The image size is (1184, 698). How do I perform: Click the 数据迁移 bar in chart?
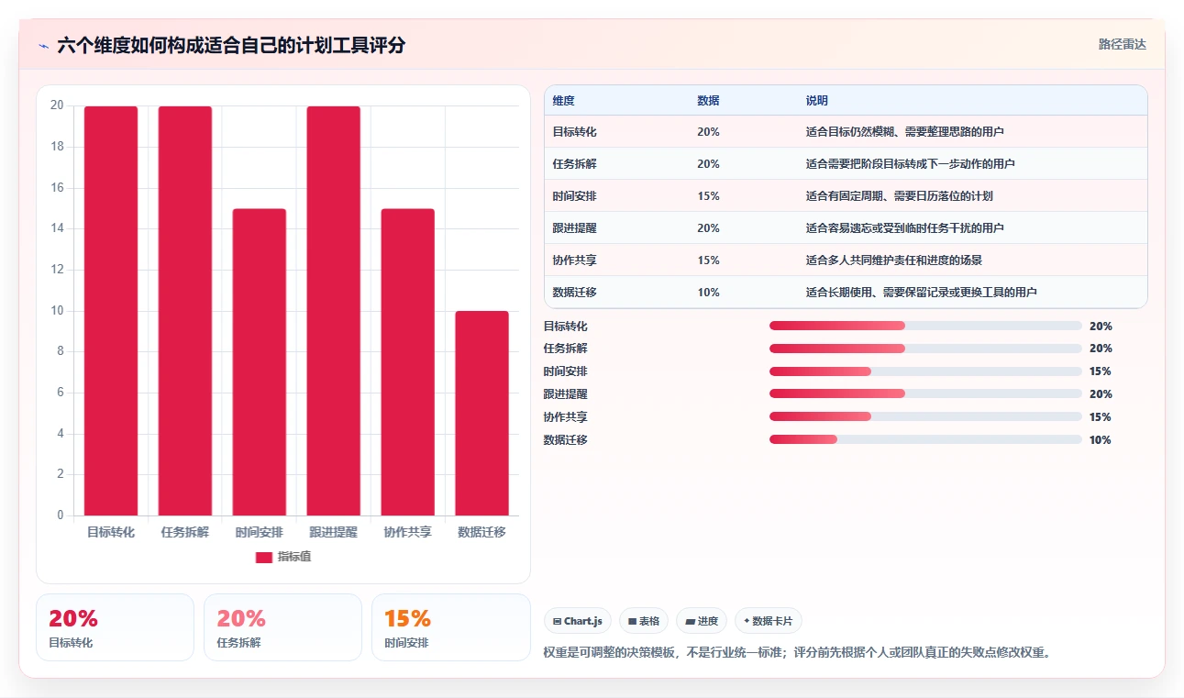(482, 414)
